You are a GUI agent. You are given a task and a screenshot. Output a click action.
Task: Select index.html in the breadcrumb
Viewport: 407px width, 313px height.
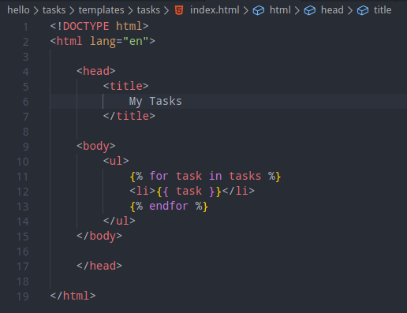tap(215, 10)
